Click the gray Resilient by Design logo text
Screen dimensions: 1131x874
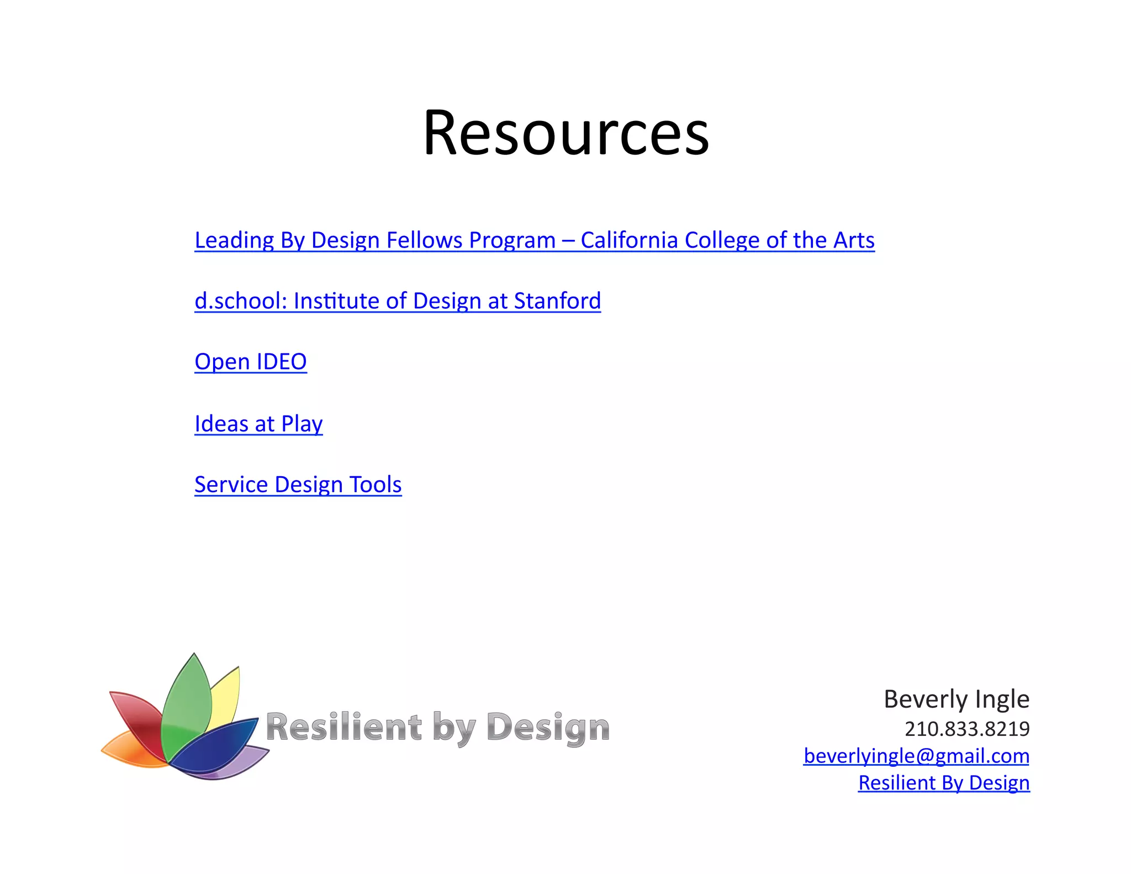point(437,728)
